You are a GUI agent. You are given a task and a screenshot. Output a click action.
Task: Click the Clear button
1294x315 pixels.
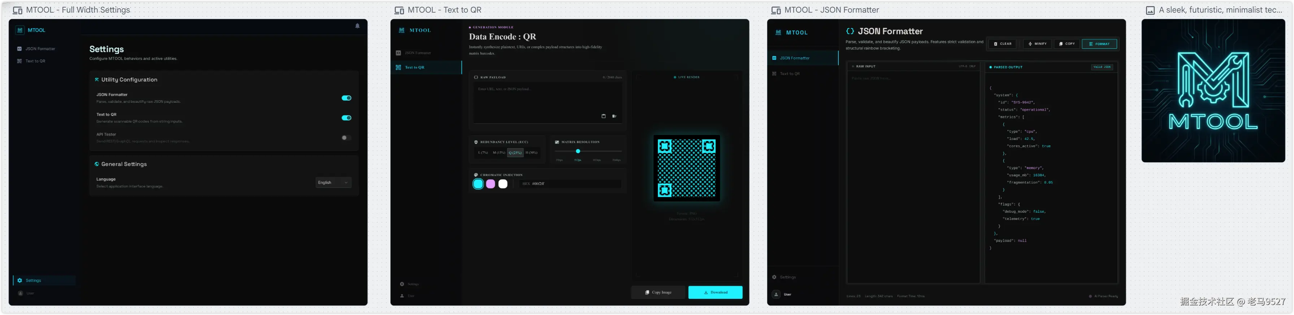pyautogui.click(x=1003, y=44)
